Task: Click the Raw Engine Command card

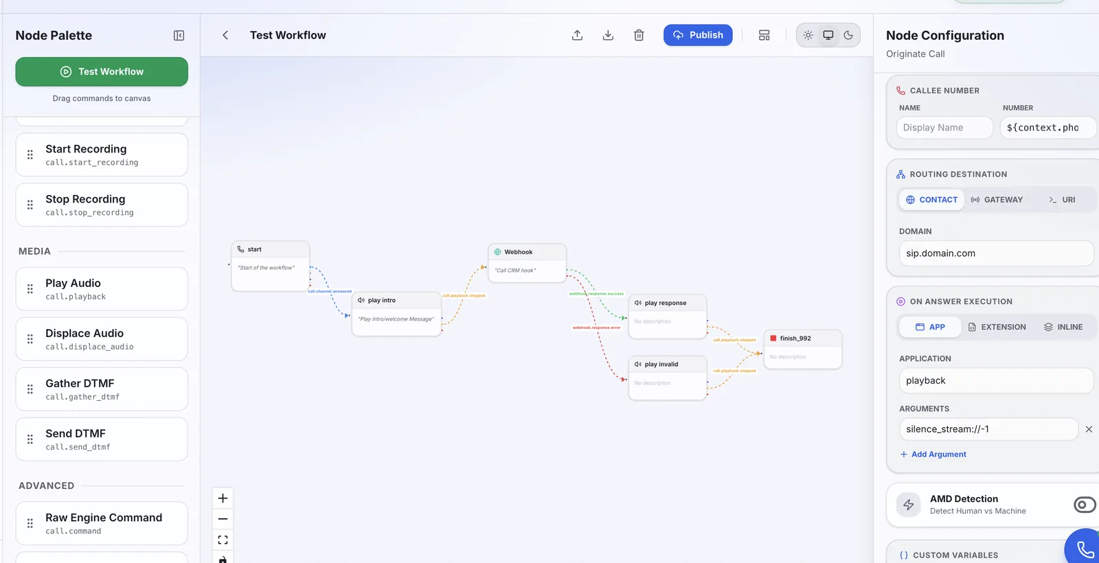Action: (102, 523)
